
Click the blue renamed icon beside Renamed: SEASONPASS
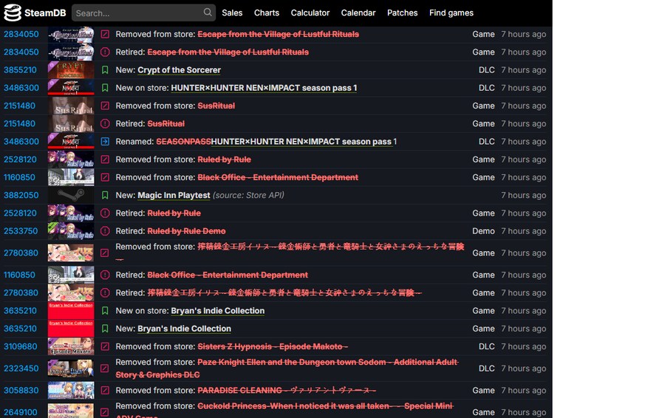(105, 142)
